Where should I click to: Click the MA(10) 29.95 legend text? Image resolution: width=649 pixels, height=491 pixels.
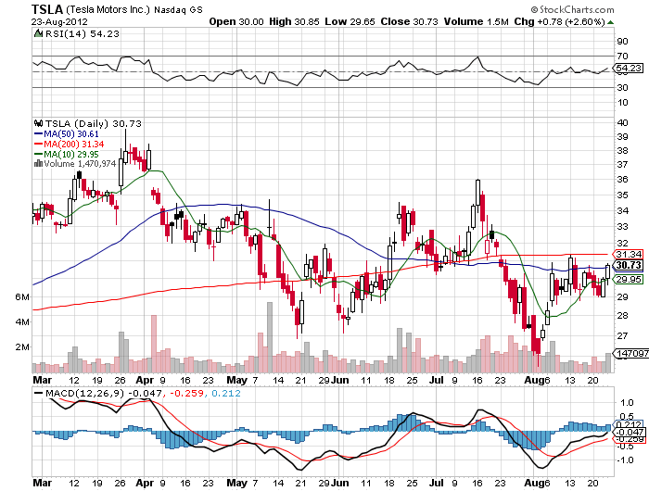(x=71, y=155)
